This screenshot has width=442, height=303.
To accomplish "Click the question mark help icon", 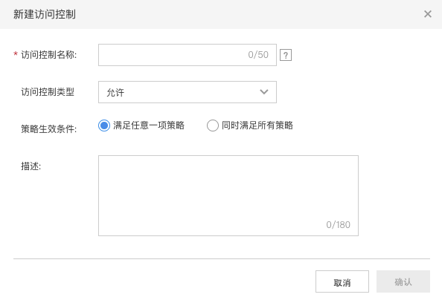I will pos(286,55).
